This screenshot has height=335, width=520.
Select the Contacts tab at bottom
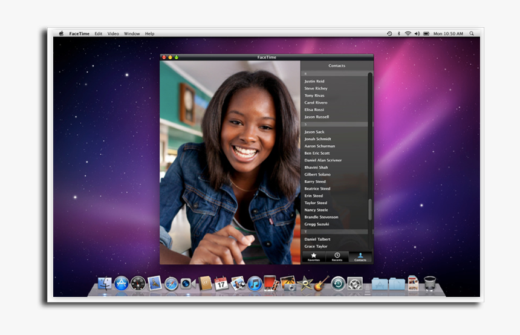360,256
